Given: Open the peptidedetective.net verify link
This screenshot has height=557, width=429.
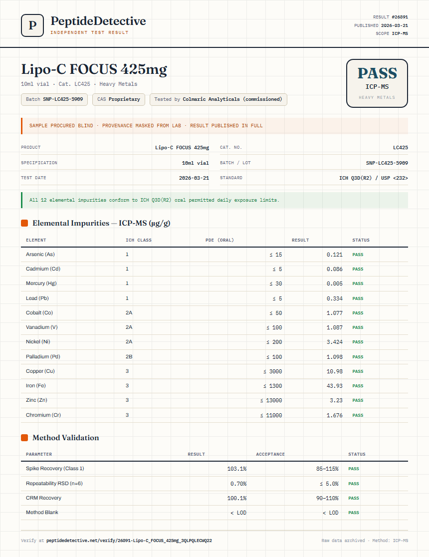Looking at the screenshot, I should pyautogui.click(x=129, y=541).
